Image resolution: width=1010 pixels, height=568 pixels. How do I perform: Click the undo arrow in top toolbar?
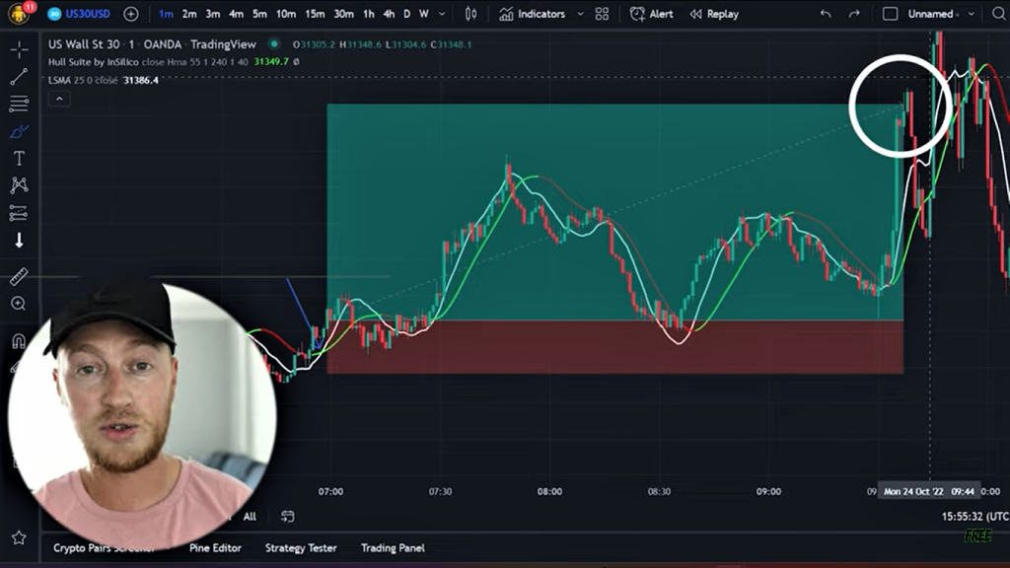pos(826,14)
